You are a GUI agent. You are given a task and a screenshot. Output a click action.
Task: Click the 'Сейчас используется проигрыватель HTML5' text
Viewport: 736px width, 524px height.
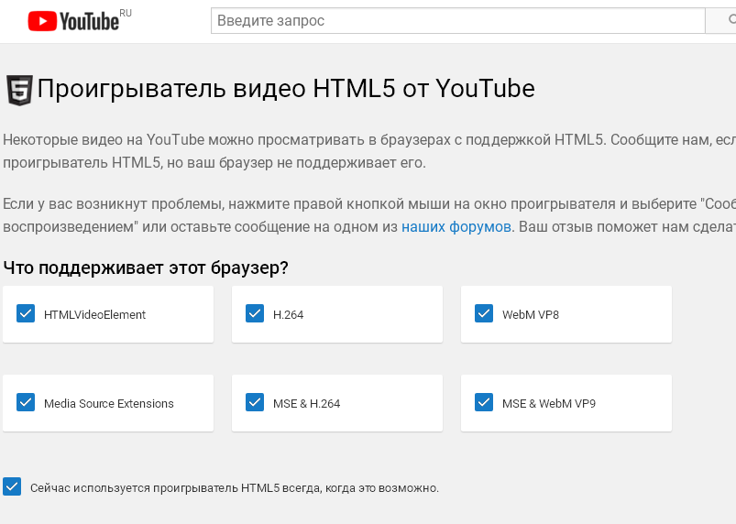click(x=155, y=488)
